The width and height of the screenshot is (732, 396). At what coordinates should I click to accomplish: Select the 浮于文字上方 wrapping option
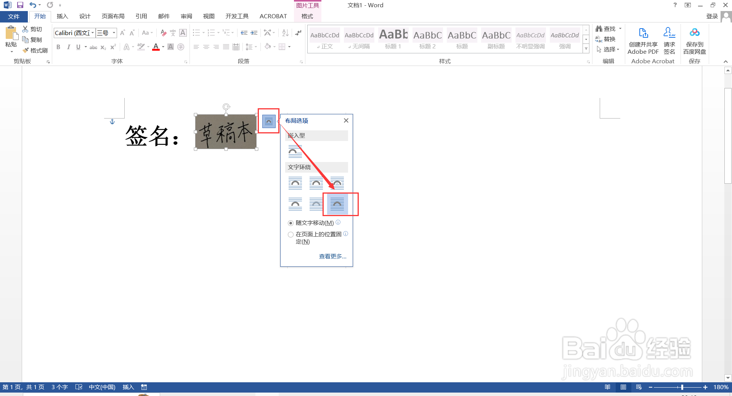click(337, 204)
